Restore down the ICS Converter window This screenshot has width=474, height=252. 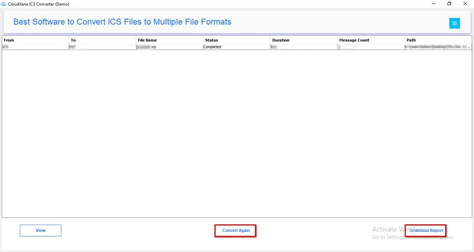[x=449, y=4]
